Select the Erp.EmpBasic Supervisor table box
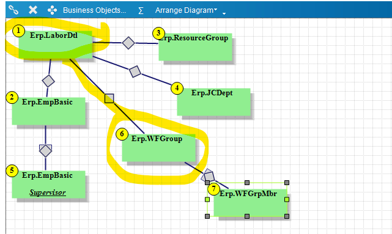Image resolution: width=392 pixels, height=234 pixels. tap(48, 185)
